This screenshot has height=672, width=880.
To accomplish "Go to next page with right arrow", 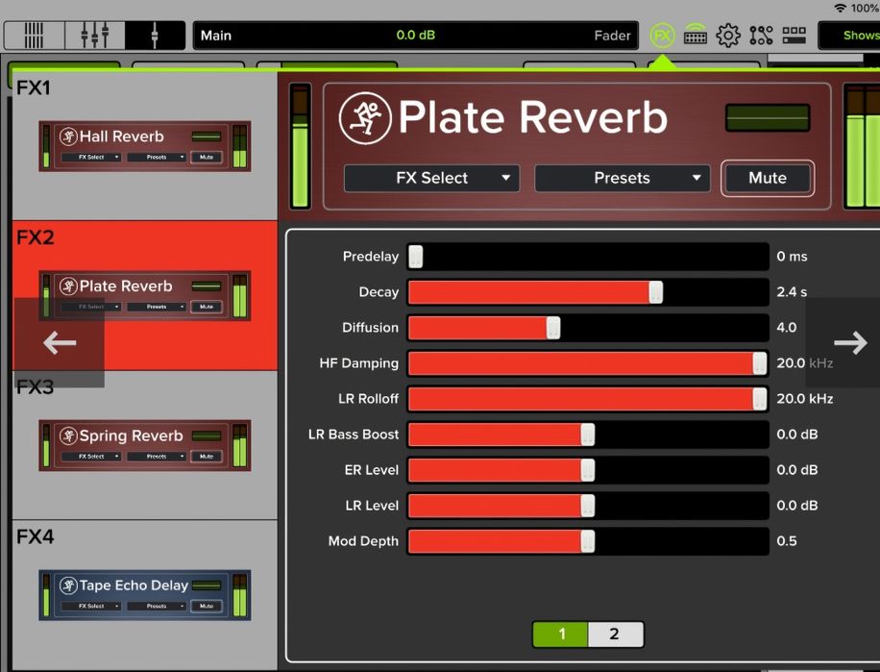I will [849, 342].
